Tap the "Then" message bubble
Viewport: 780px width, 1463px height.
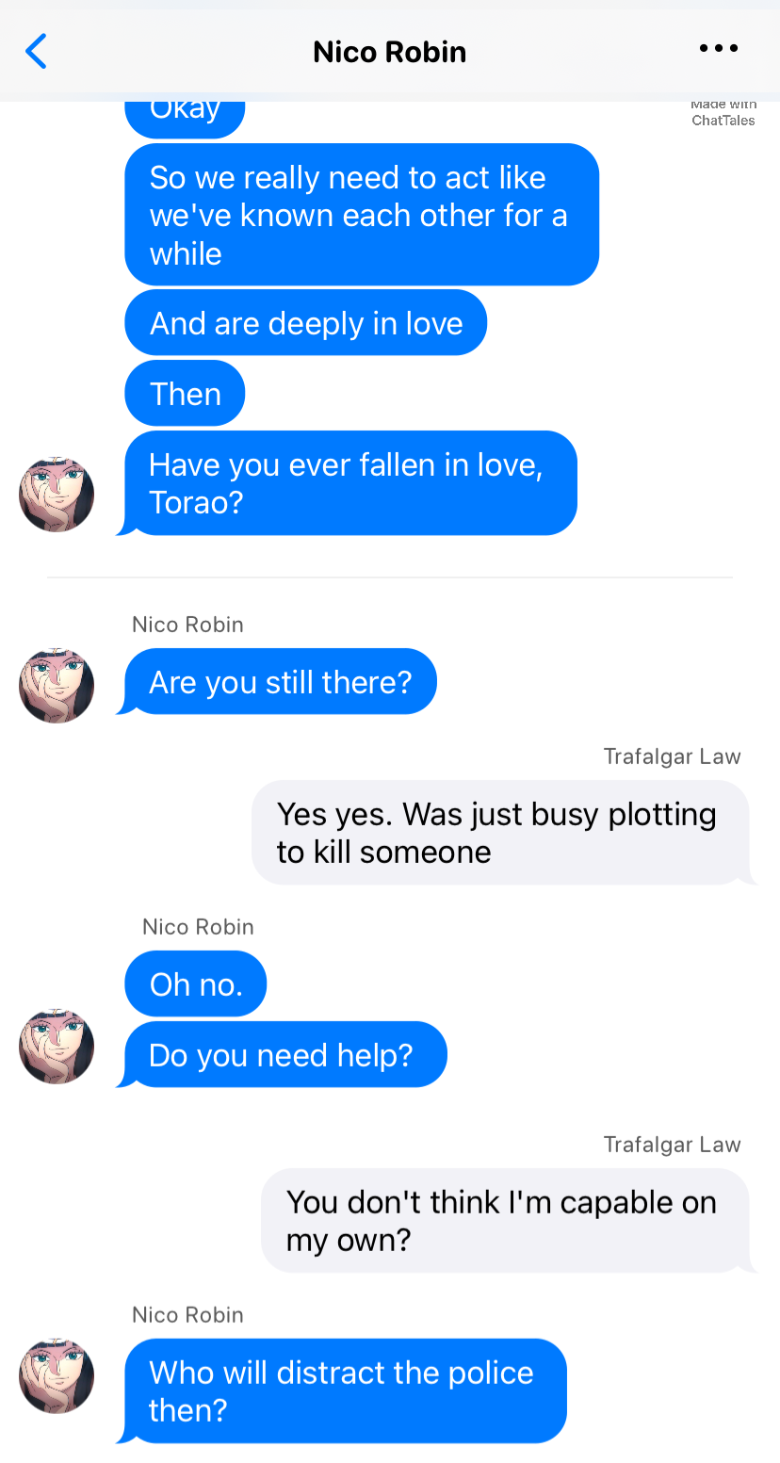(x=185, y=394)
